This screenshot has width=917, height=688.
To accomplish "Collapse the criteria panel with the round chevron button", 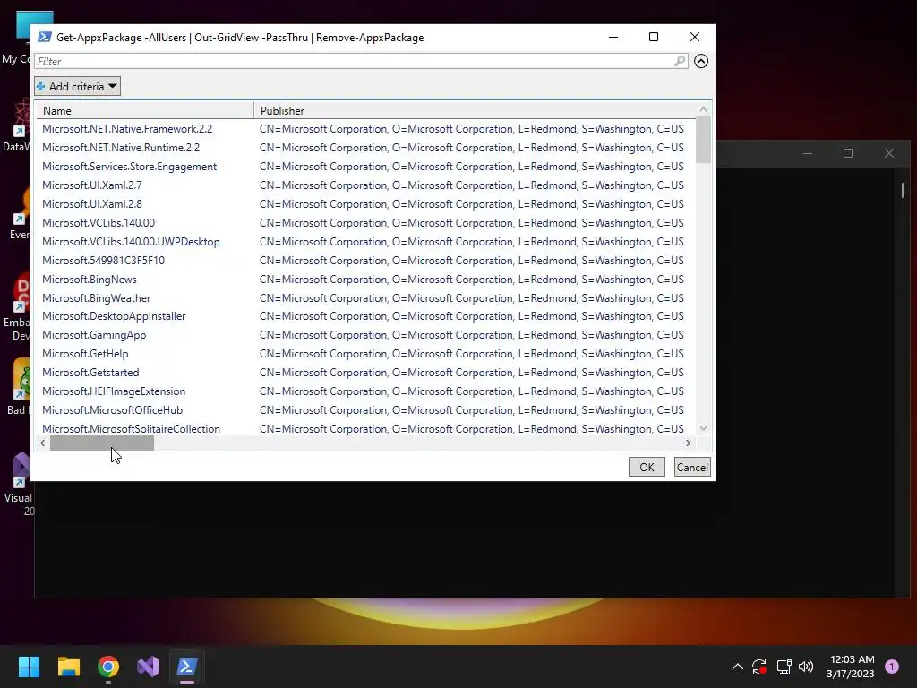I will coord(700,61).
